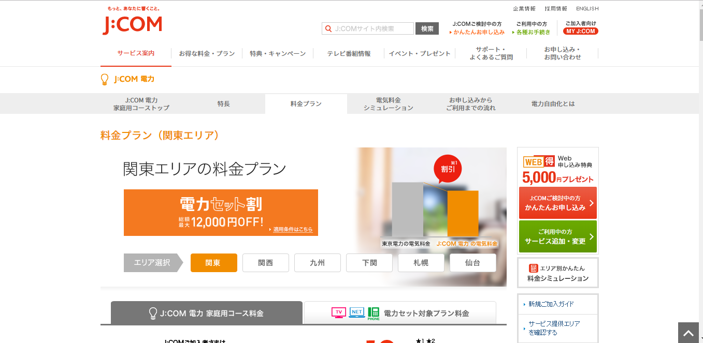The image size is (703, 343).
Task: Select J:COM 電力 家庭用コーストップ tab
Action: [141, 103]
